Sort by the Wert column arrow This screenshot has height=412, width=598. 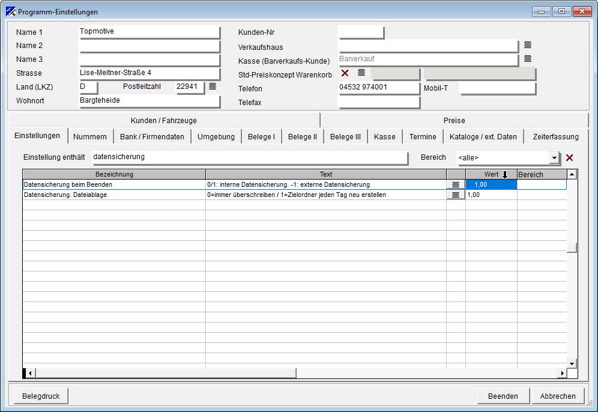coord(505,175)
